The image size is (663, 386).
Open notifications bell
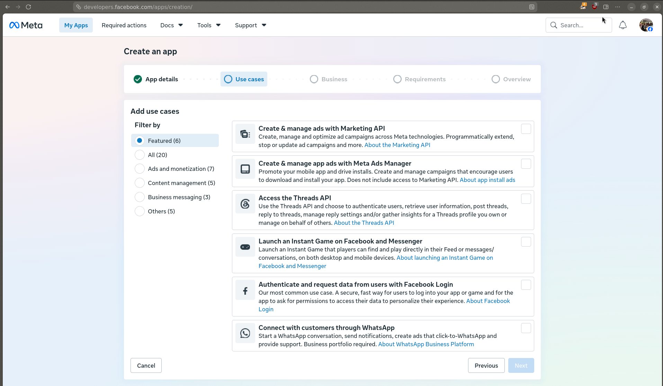pos(623,25)
